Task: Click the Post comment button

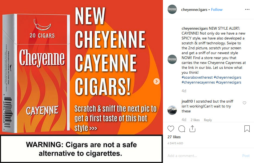Action: pos(246,156)
